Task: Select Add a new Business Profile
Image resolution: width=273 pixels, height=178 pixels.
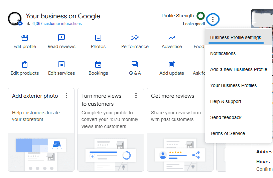Action: click(x=239, y=69)
